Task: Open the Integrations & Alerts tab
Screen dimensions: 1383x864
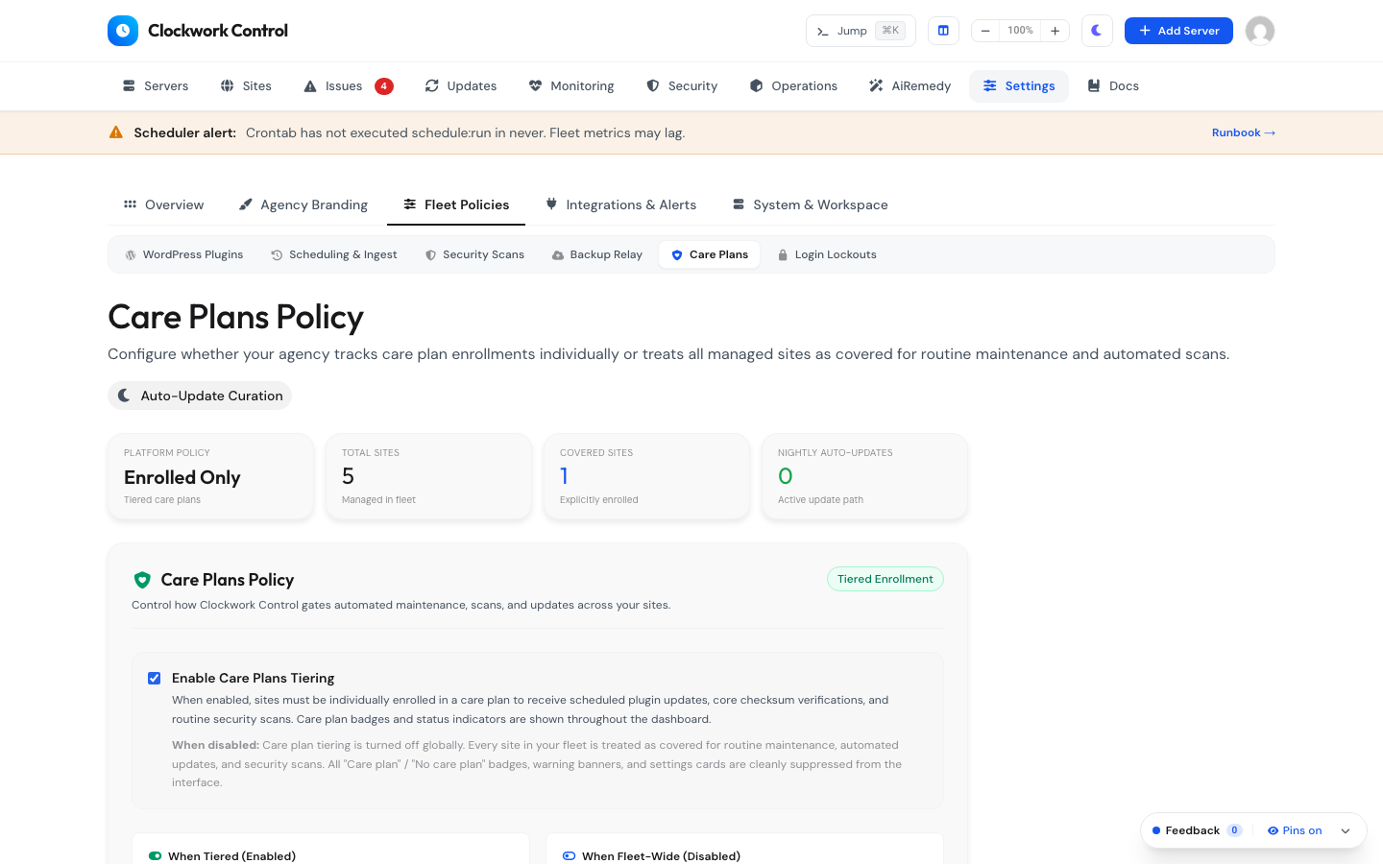Action: pos(620,204)
